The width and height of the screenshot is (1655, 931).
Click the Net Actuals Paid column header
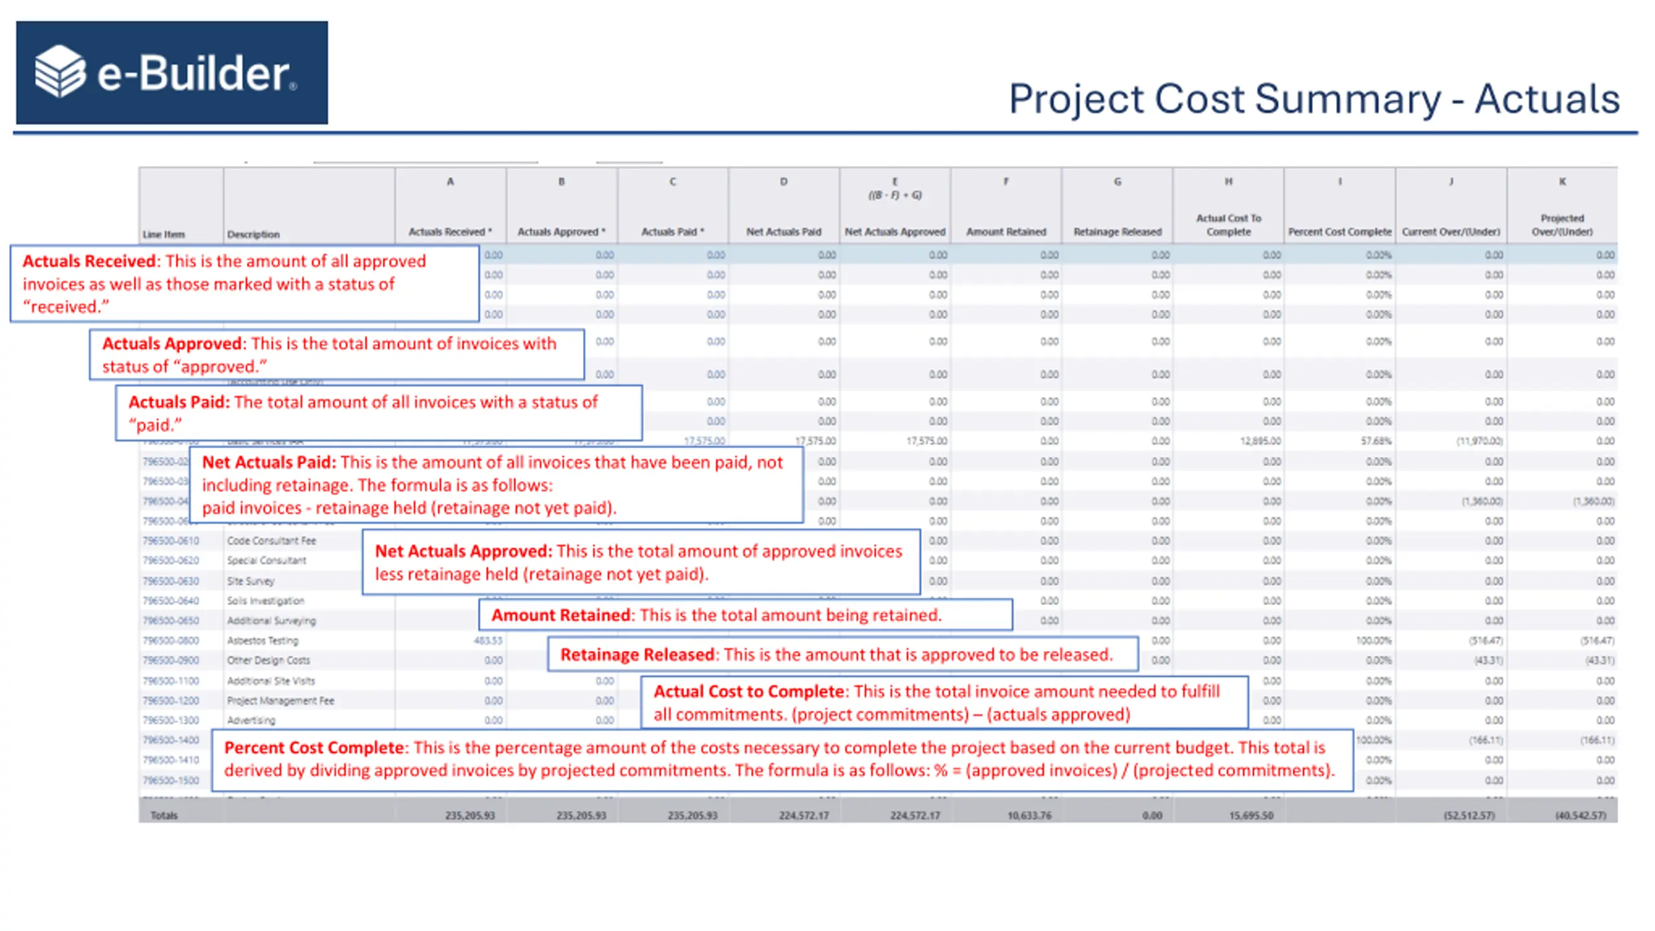tap(784, 231)
